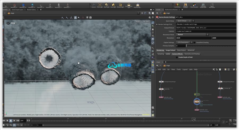Viewport: 239px width, 130px height.
Task: Open the Labs menu in network editor
Action: click(191, 70)
